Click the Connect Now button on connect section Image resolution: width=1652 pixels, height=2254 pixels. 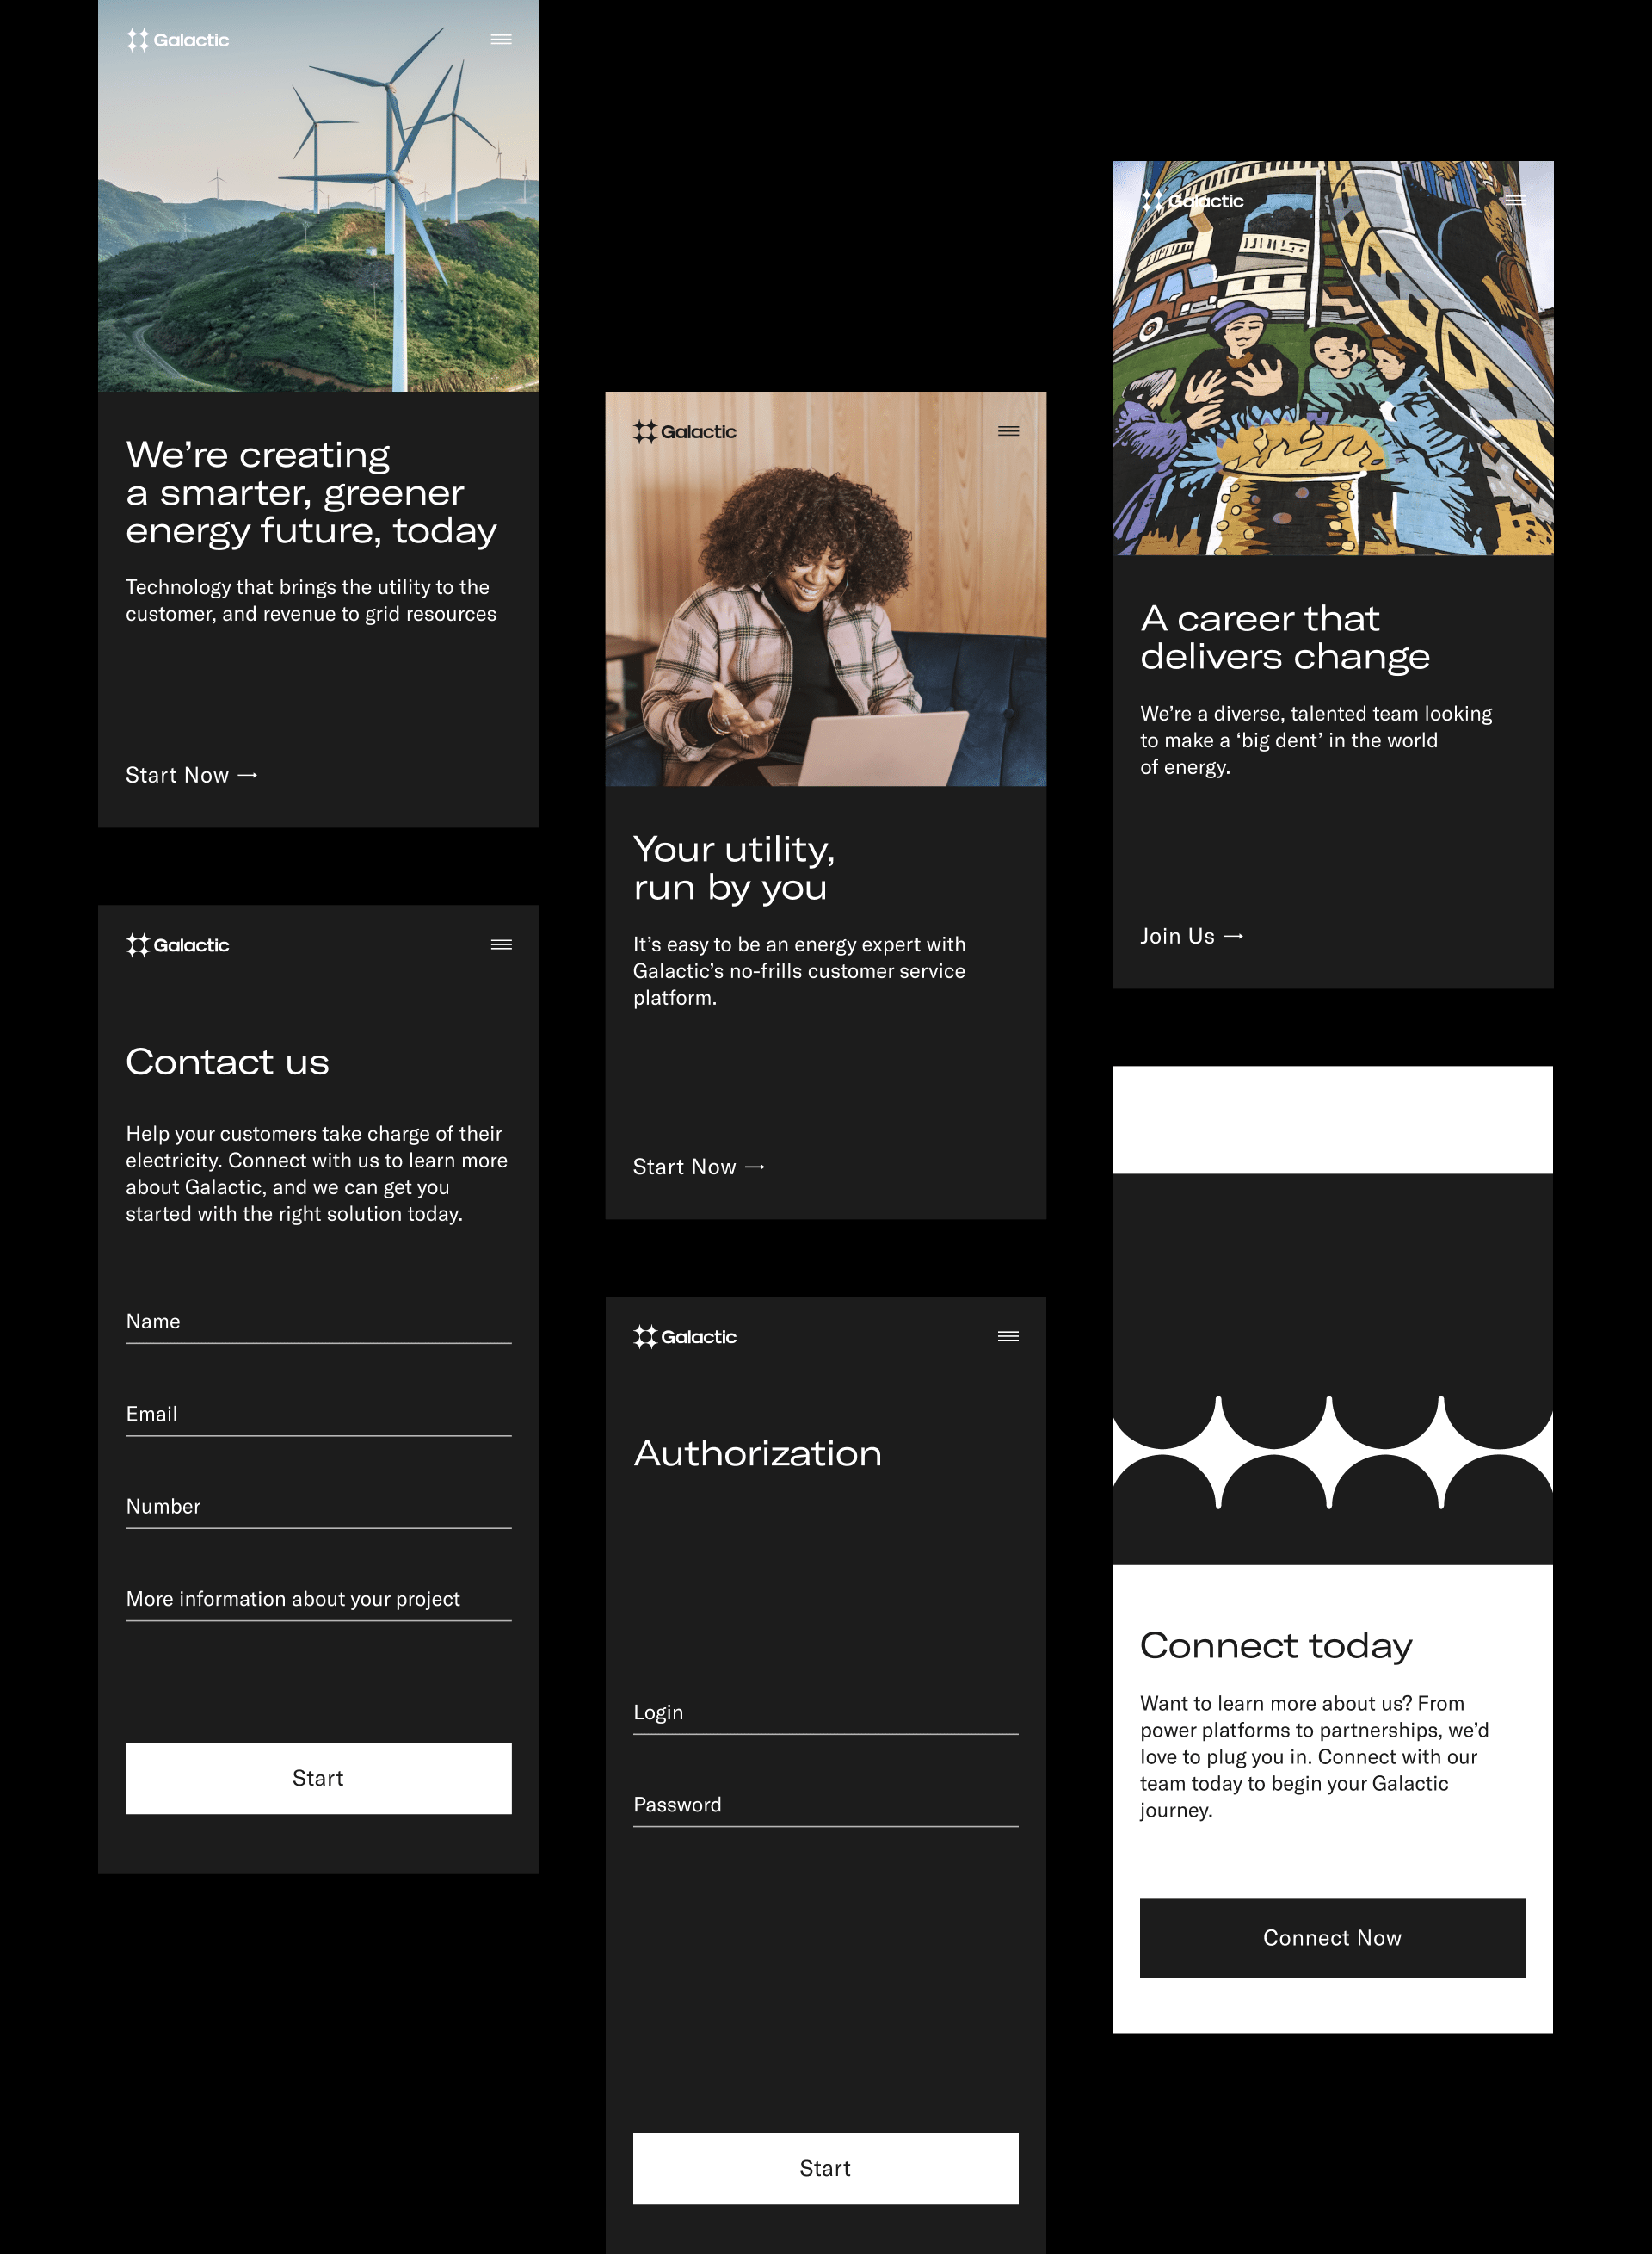click(x=1332, y=1935)
